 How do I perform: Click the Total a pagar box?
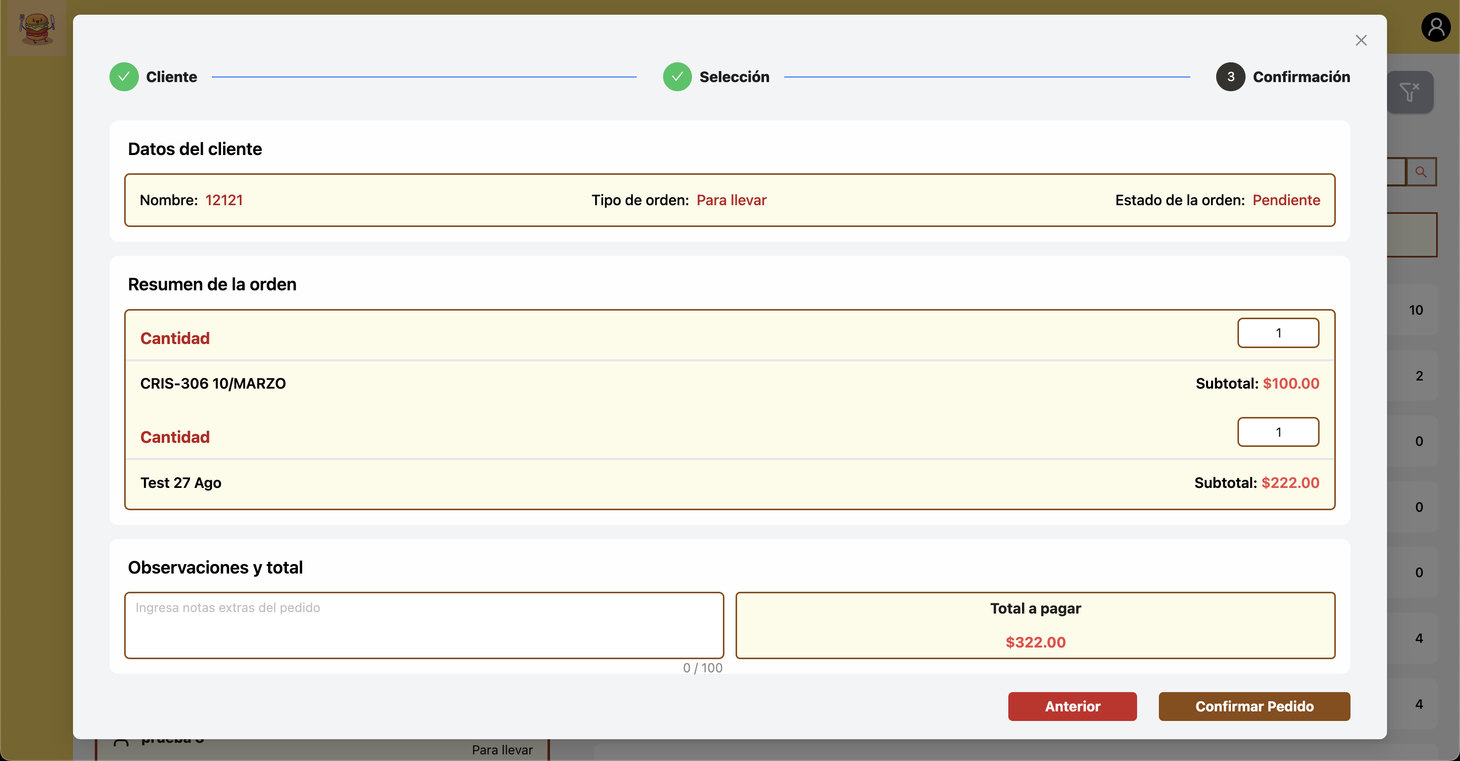[1035, 625]
